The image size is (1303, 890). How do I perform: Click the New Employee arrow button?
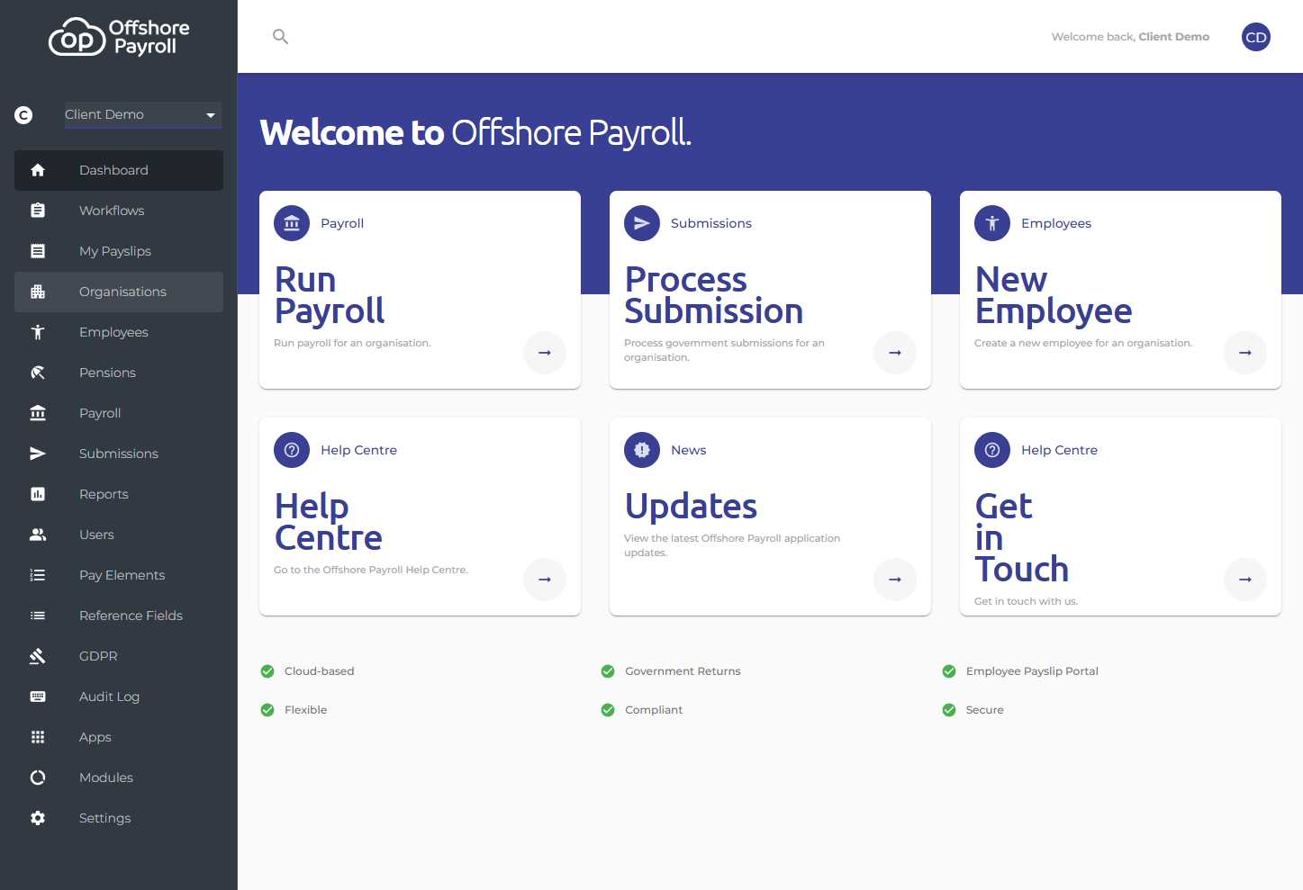pyautogui.click(x=1245, y=353)
